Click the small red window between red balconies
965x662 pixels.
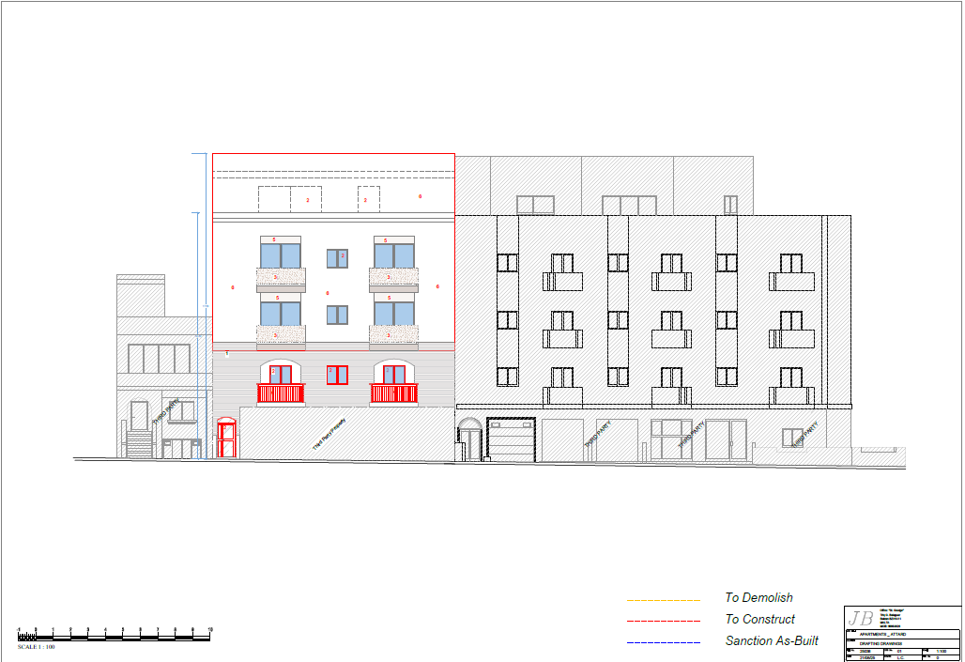pos(337,374)
